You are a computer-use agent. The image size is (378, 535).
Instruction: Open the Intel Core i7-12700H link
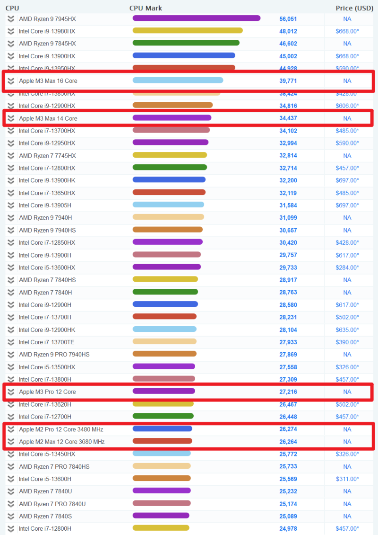(45, 417)
